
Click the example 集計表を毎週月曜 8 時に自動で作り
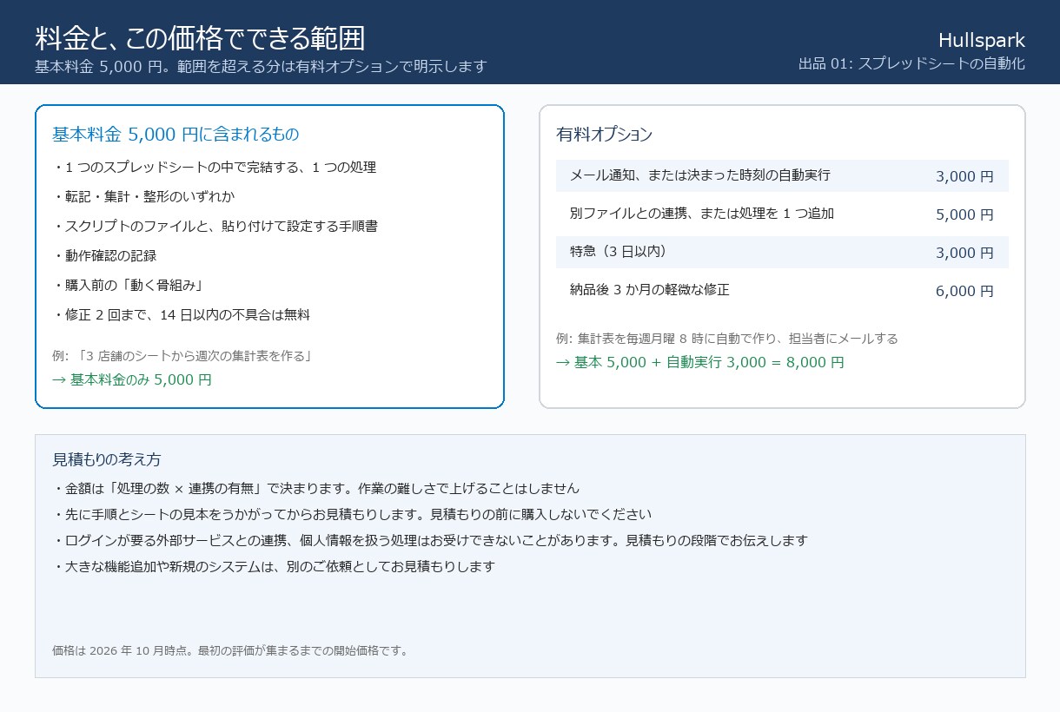tap(727, 338)
